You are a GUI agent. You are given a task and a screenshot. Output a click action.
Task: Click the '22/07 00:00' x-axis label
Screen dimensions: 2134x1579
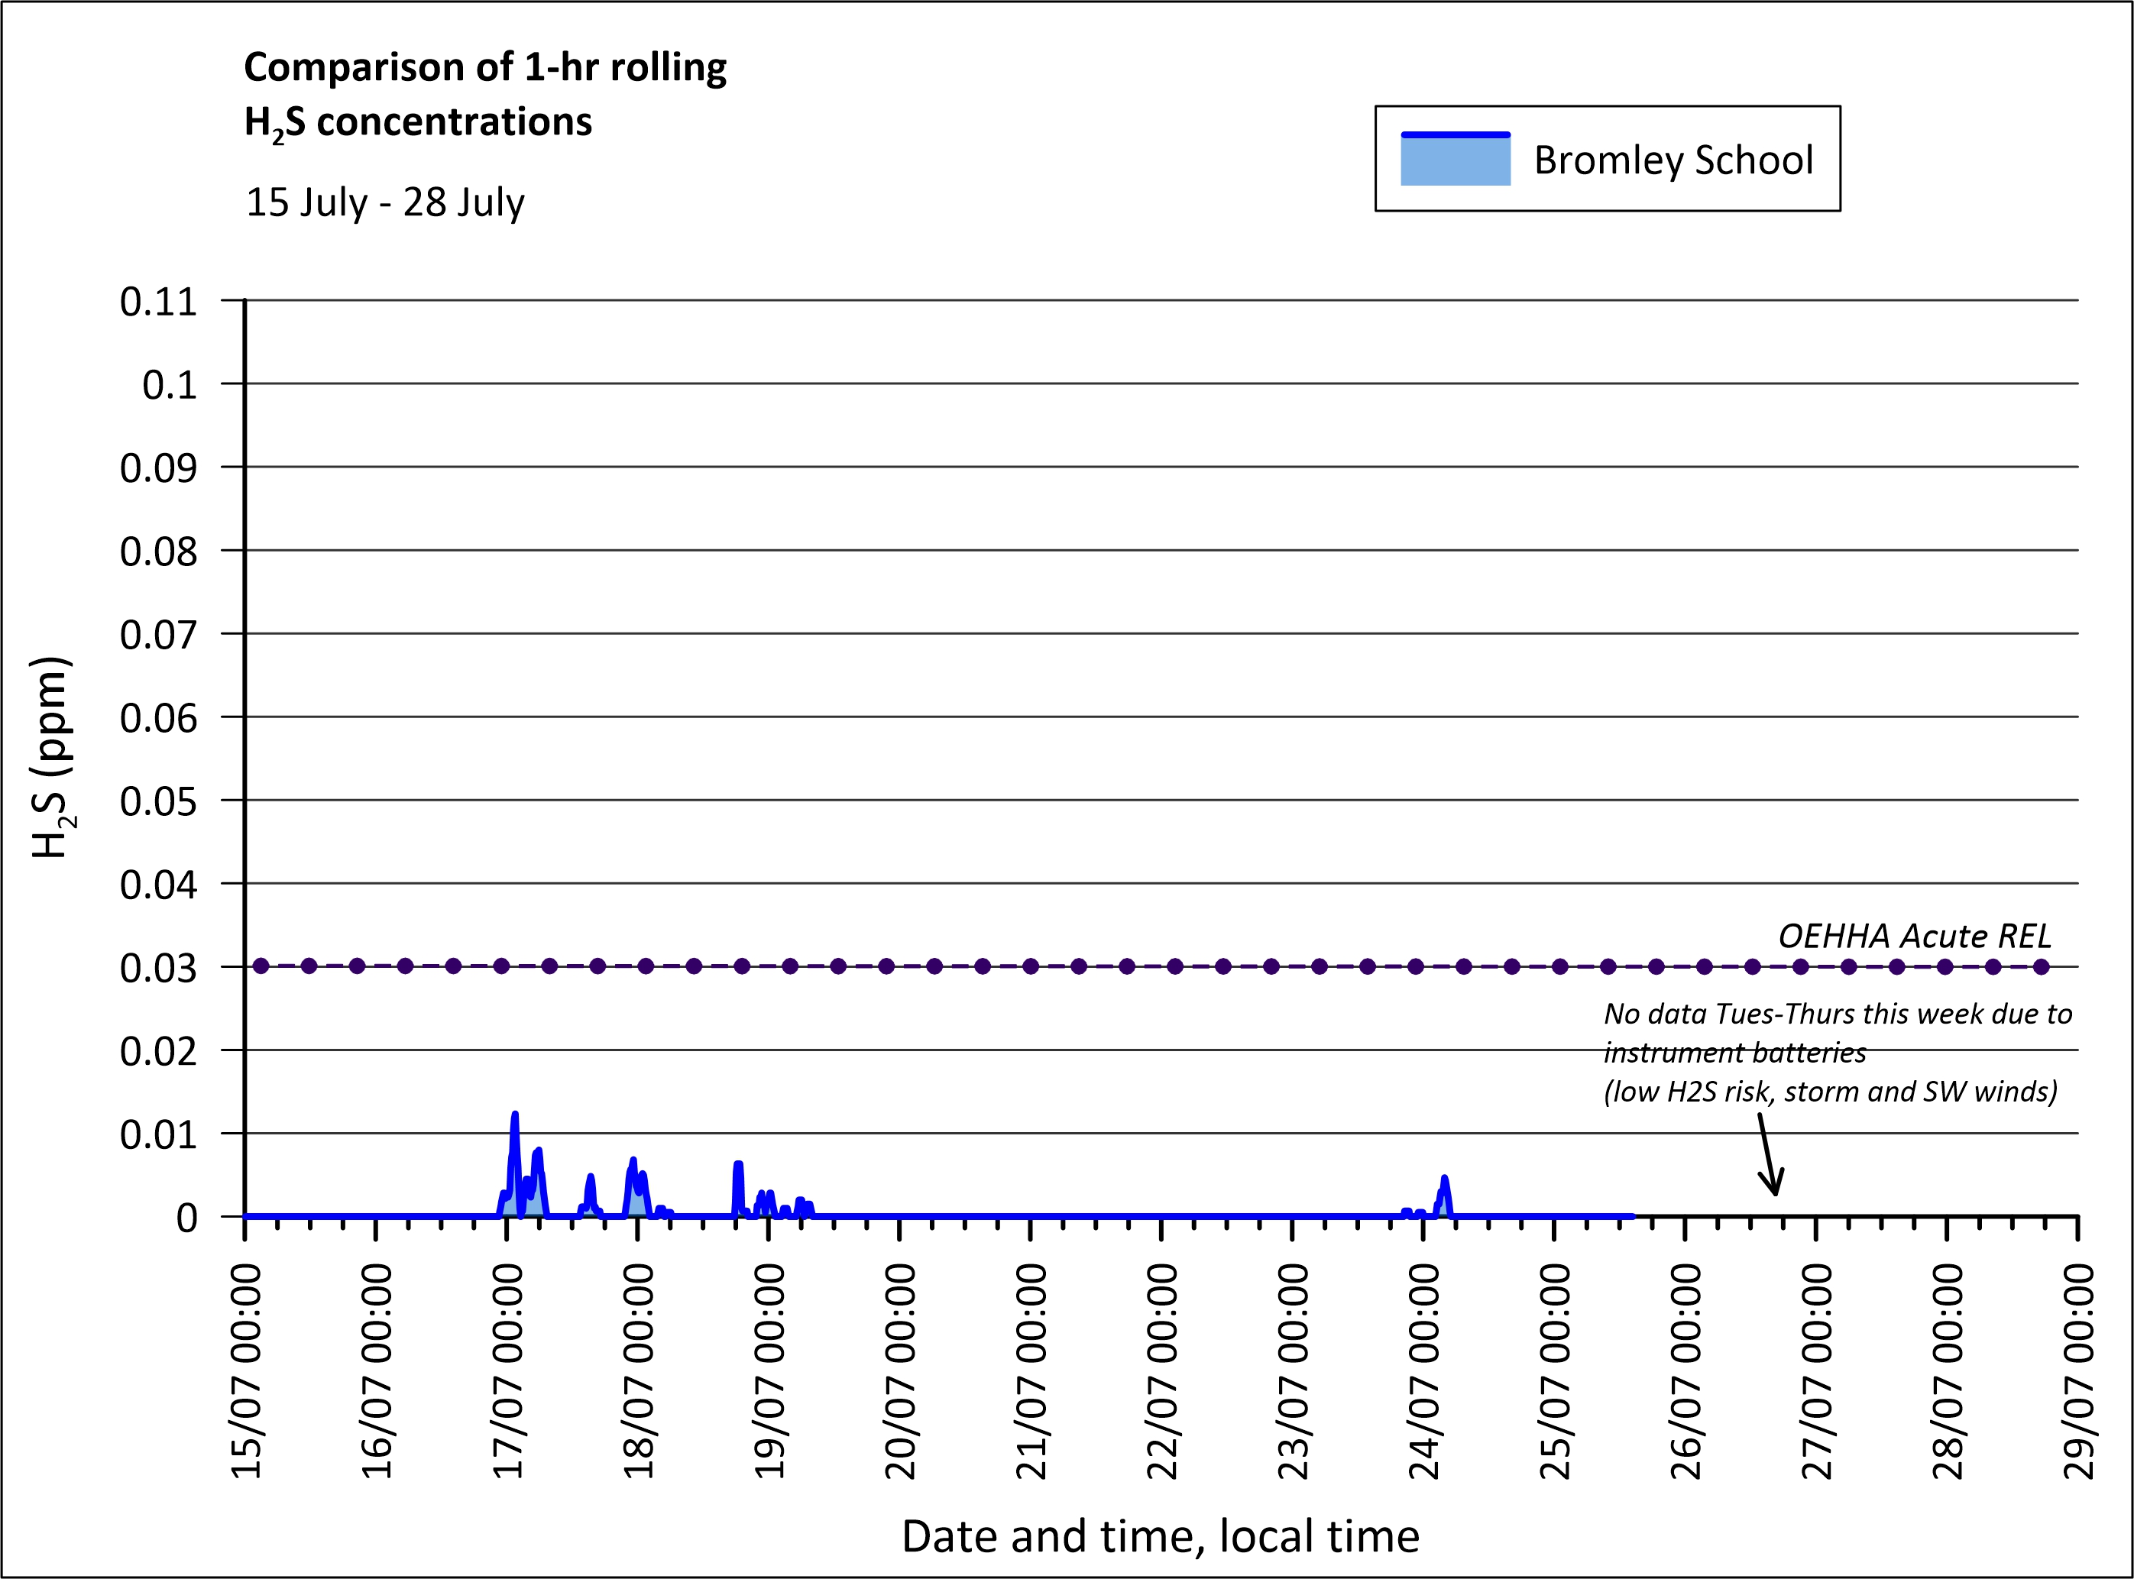1163,1371
